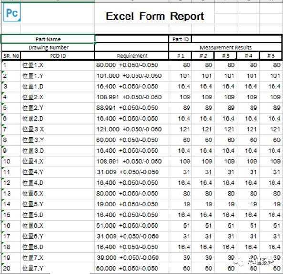Select the 位置2.D PCD ID cell
The image size is (283, 274).
[58, 118]
